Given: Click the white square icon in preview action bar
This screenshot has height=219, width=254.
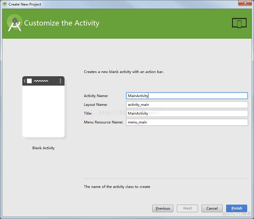Looking at the screenshot, I should [29, 81].
